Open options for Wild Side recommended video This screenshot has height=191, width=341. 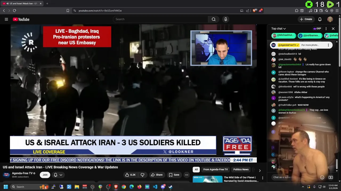click(262, 178)
